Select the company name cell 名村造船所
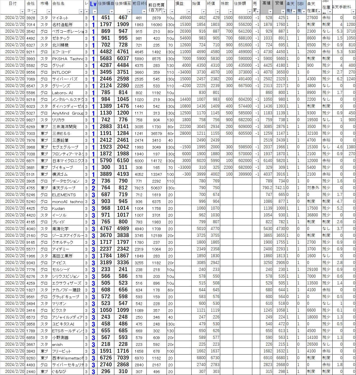Viewport: 356px width, 375px height. [x=67, y=24]
